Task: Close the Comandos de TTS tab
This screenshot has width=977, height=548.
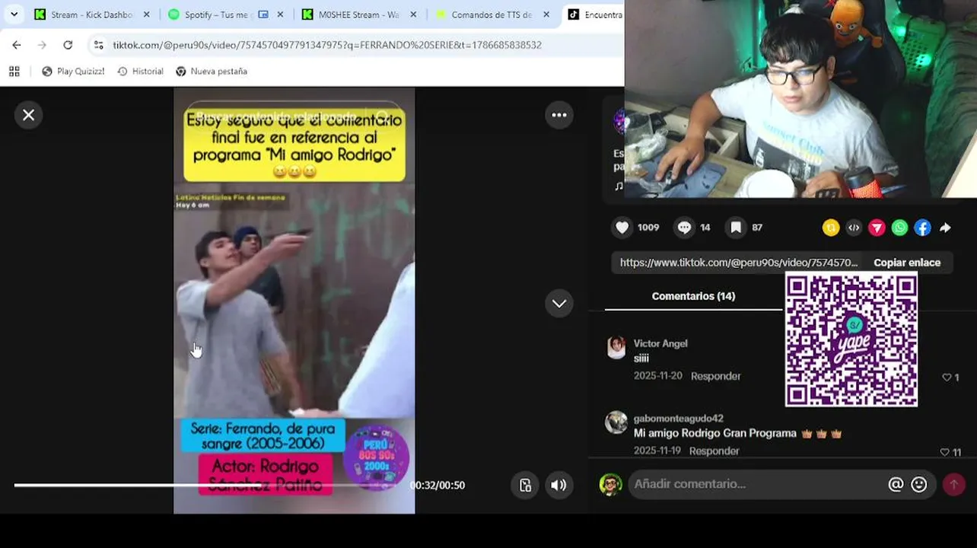Action: click(x=547, y=14)
